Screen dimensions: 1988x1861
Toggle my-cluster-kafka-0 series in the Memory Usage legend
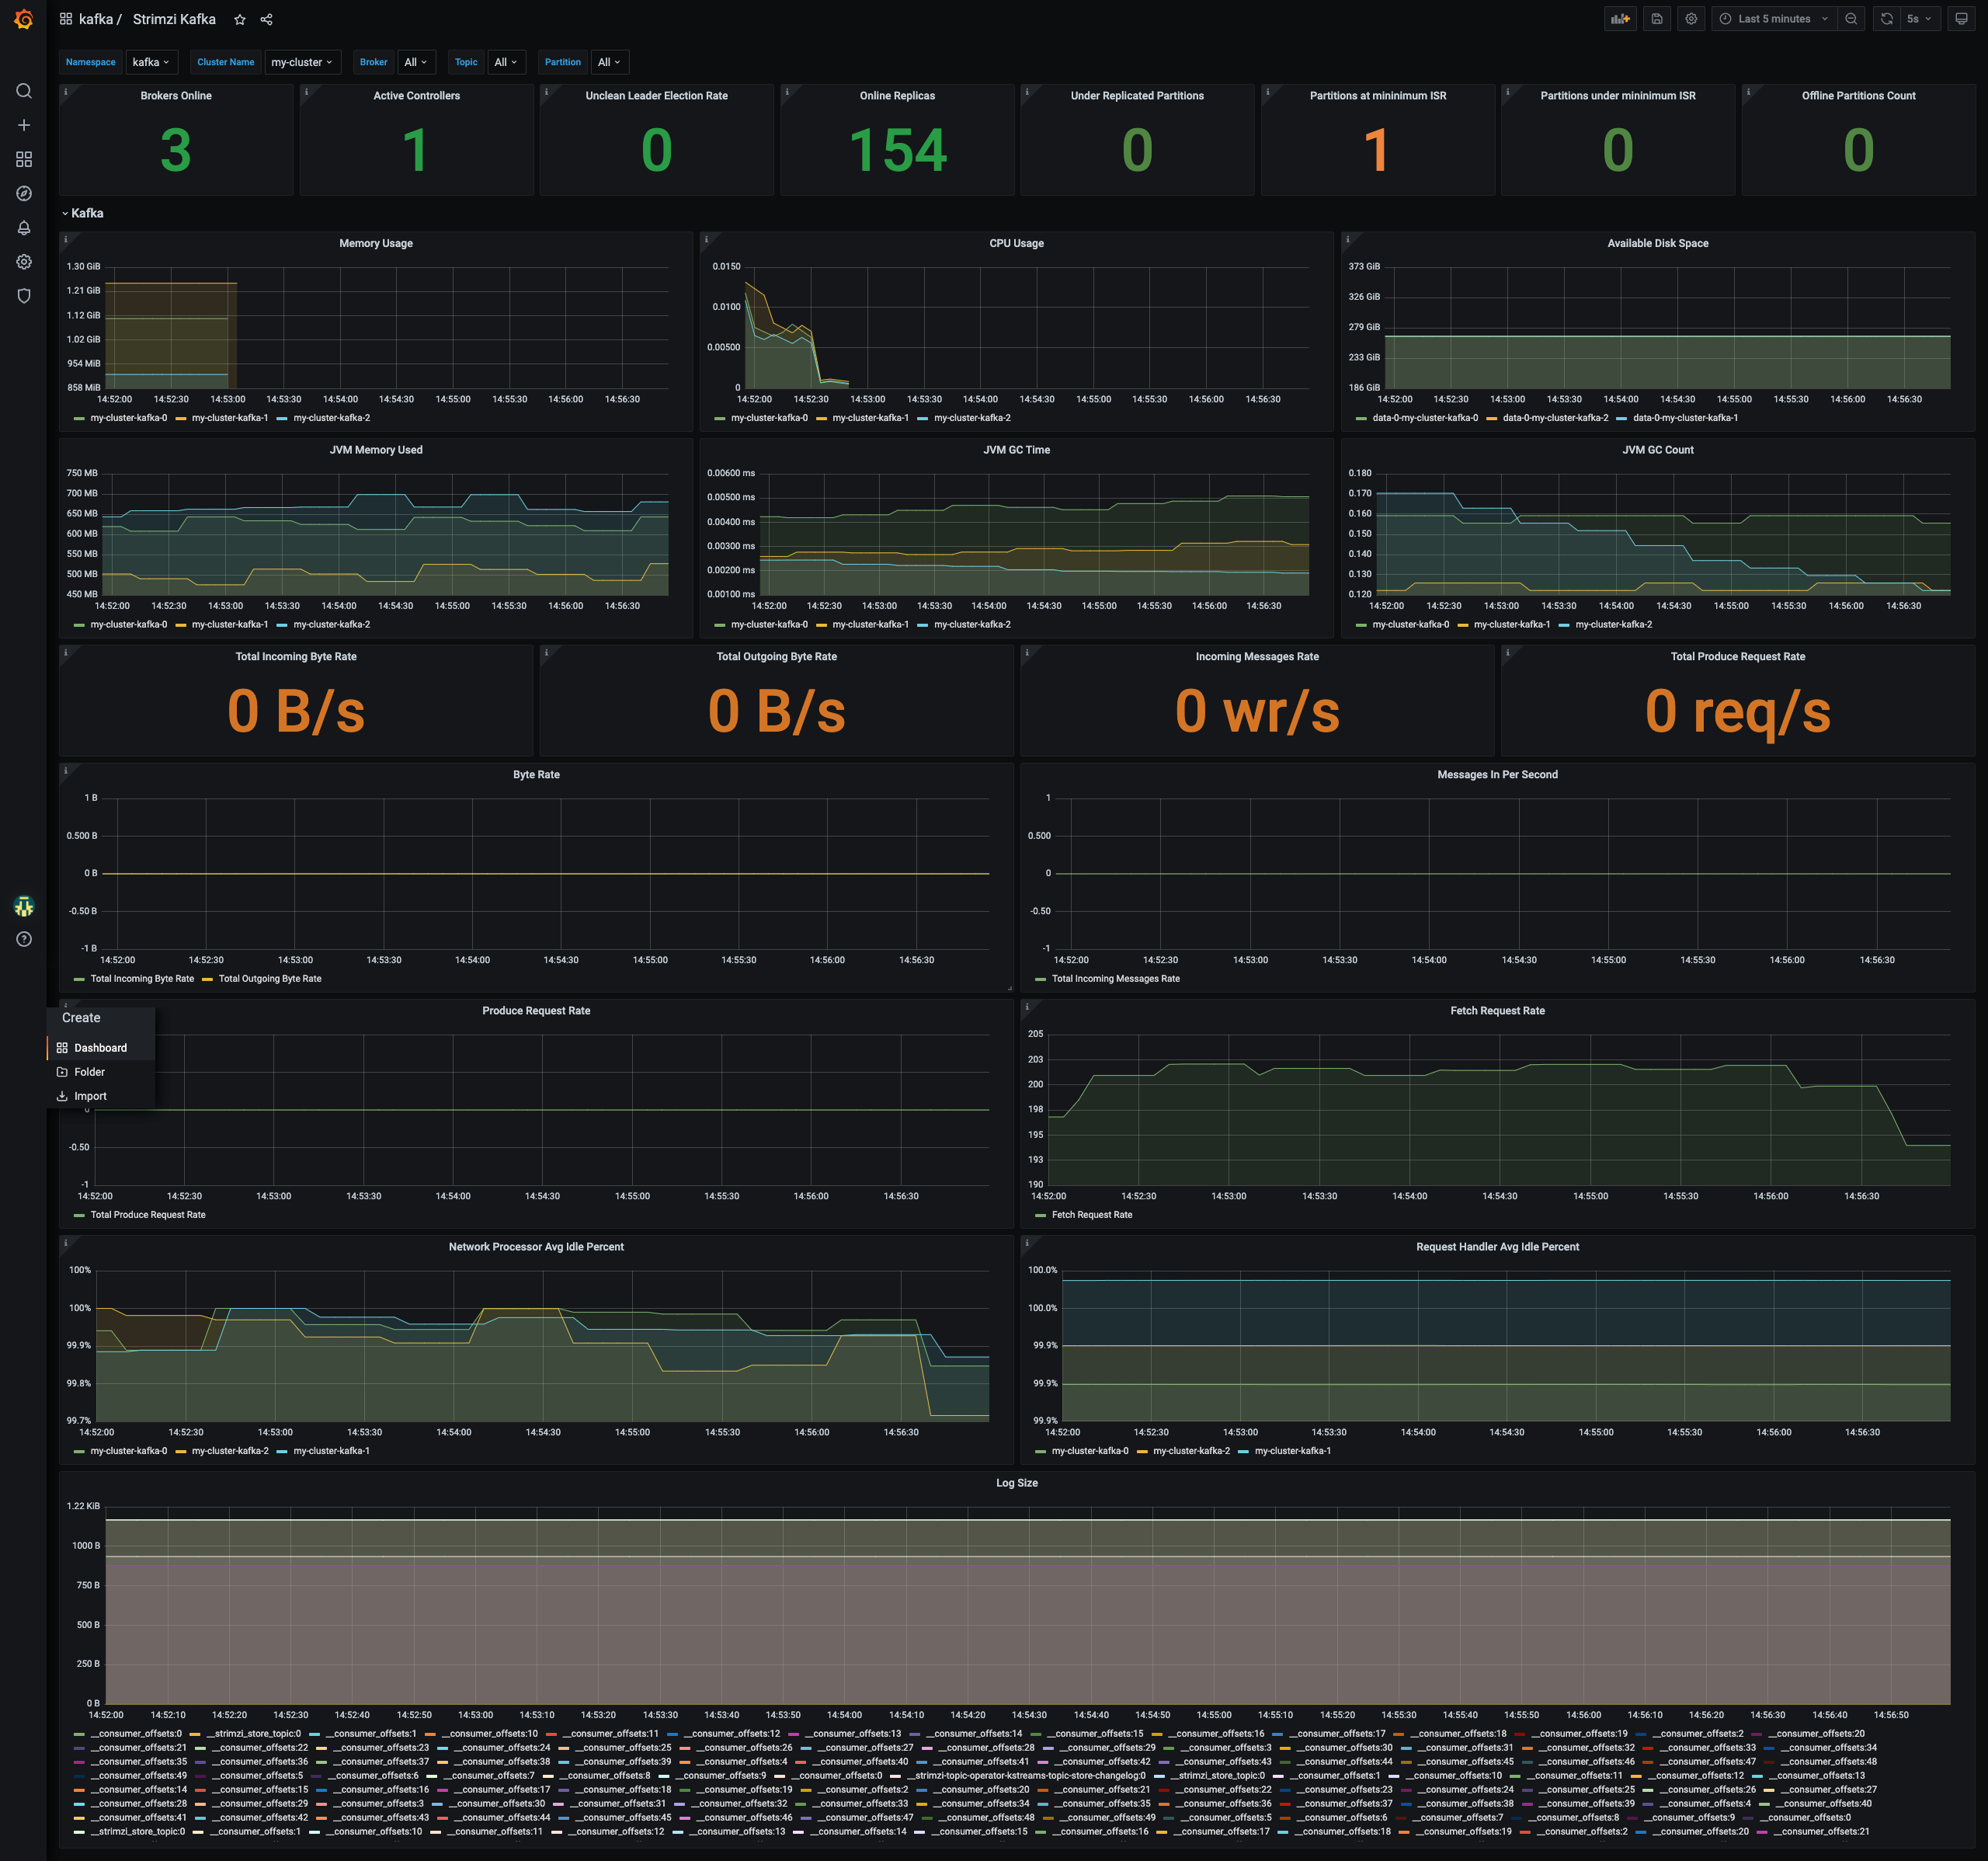[128, 418]
